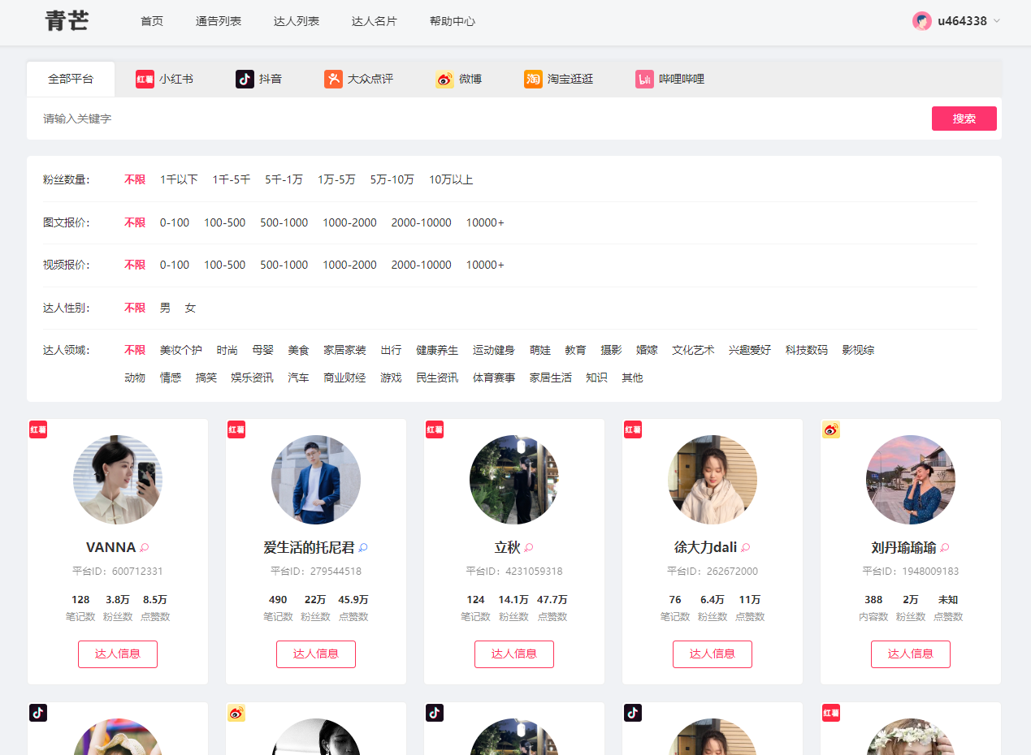Open 达人列表 in the top navigation

tap(296, 21)
